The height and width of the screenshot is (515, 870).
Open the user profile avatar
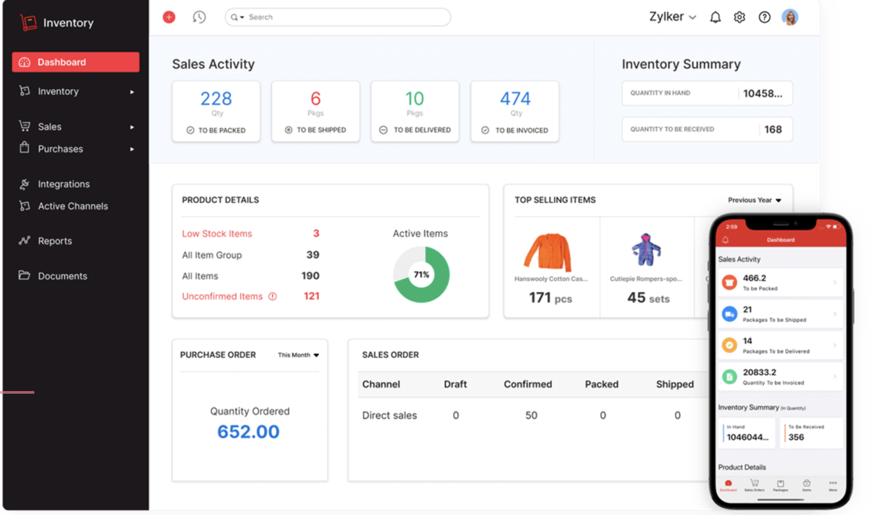pyautogui.click(x=790, y=17)
